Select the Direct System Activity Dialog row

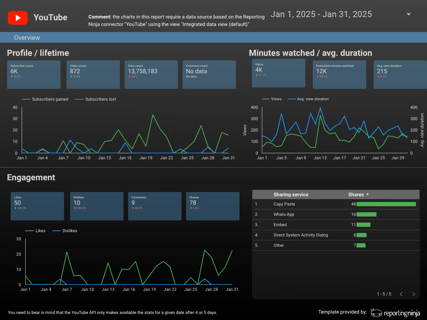click(x=336, y=235)
